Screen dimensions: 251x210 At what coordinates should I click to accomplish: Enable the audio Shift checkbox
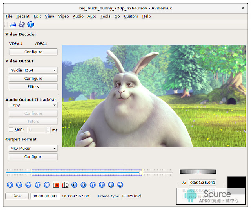click(11, 130)
